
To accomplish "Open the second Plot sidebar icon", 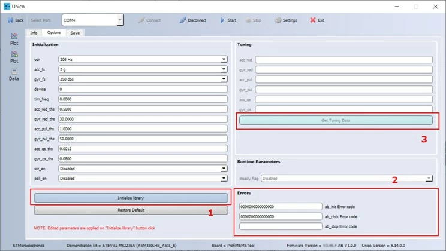I will (14, 54).
